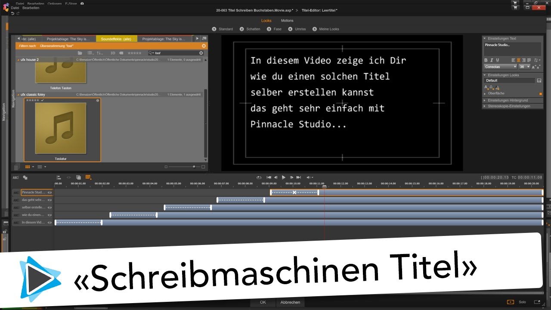Add an edge layer to the look

[492, 88]
